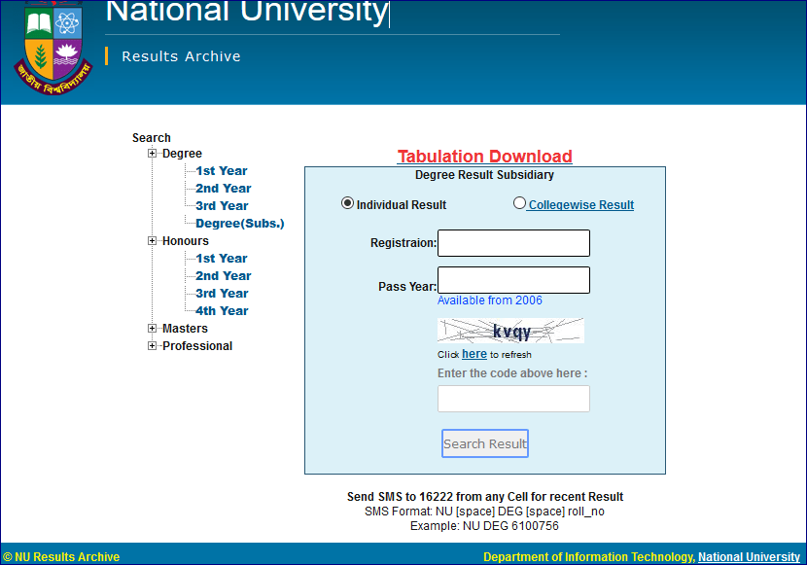Click the 'Available from 2006' note

point(489,300)
